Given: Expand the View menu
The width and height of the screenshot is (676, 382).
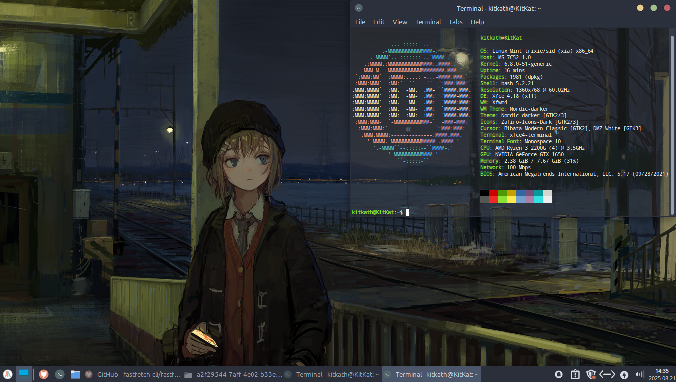Looking at the screenshot, I should [400, 22].
